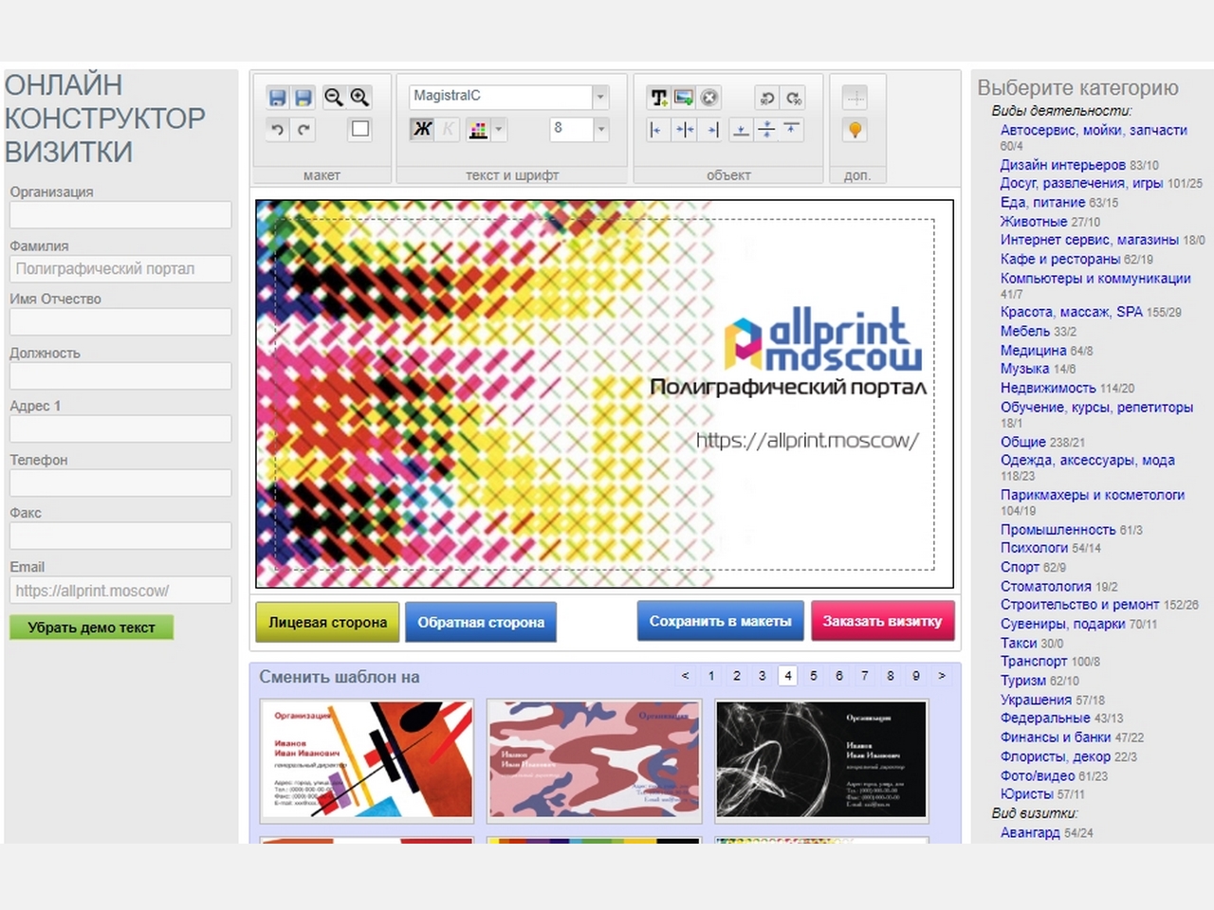1214x910 pixels.
Task: Open the Авангард card style category
Action: pyautogui.click(x=1030, y=832)
